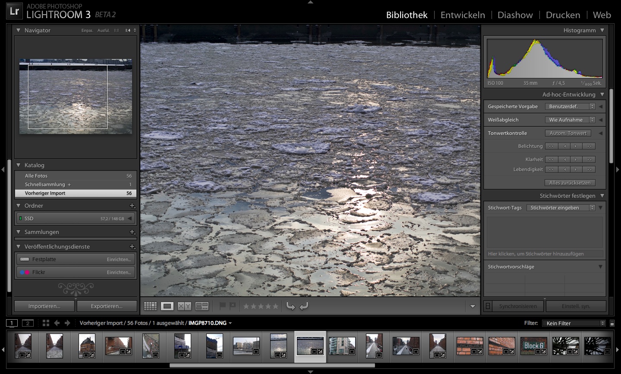This screenshot has width=621, height=374.
Task: Switch to Grid view in the toolbar
Action: coord(150,306)
